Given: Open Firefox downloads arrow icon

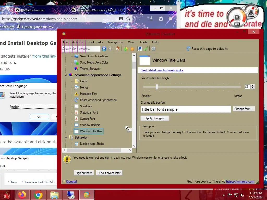Looking at the screenshot, I should 151,18.
